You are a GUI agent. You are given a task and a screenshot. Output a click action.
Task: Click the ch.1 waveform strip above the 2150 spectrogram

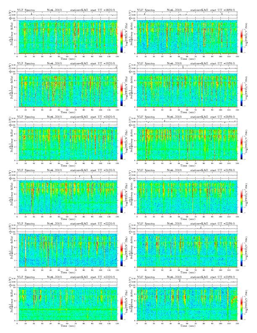(187, 175)
